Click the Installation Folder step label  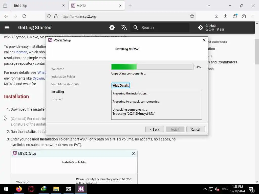pyautogui.click(x=63, y=77)
